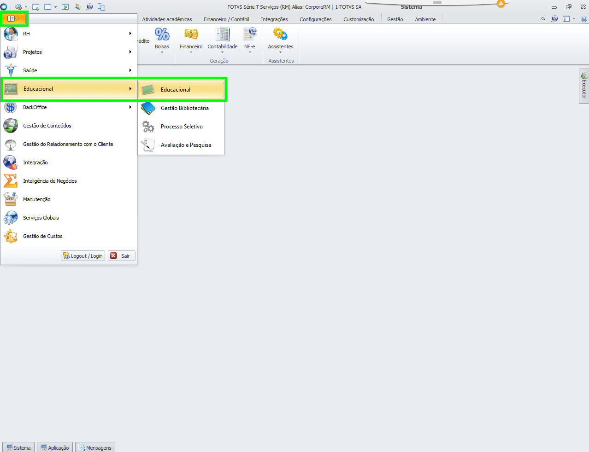Open the Bolsas percent dropdown
The width and height of the screenshot is (589, 452).
pos(162,40)
